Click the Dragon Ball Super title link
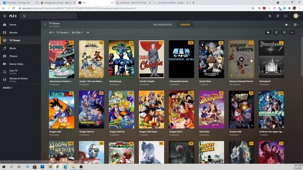Viewport: 303px width, 170px height. click(x=148, y=132)
